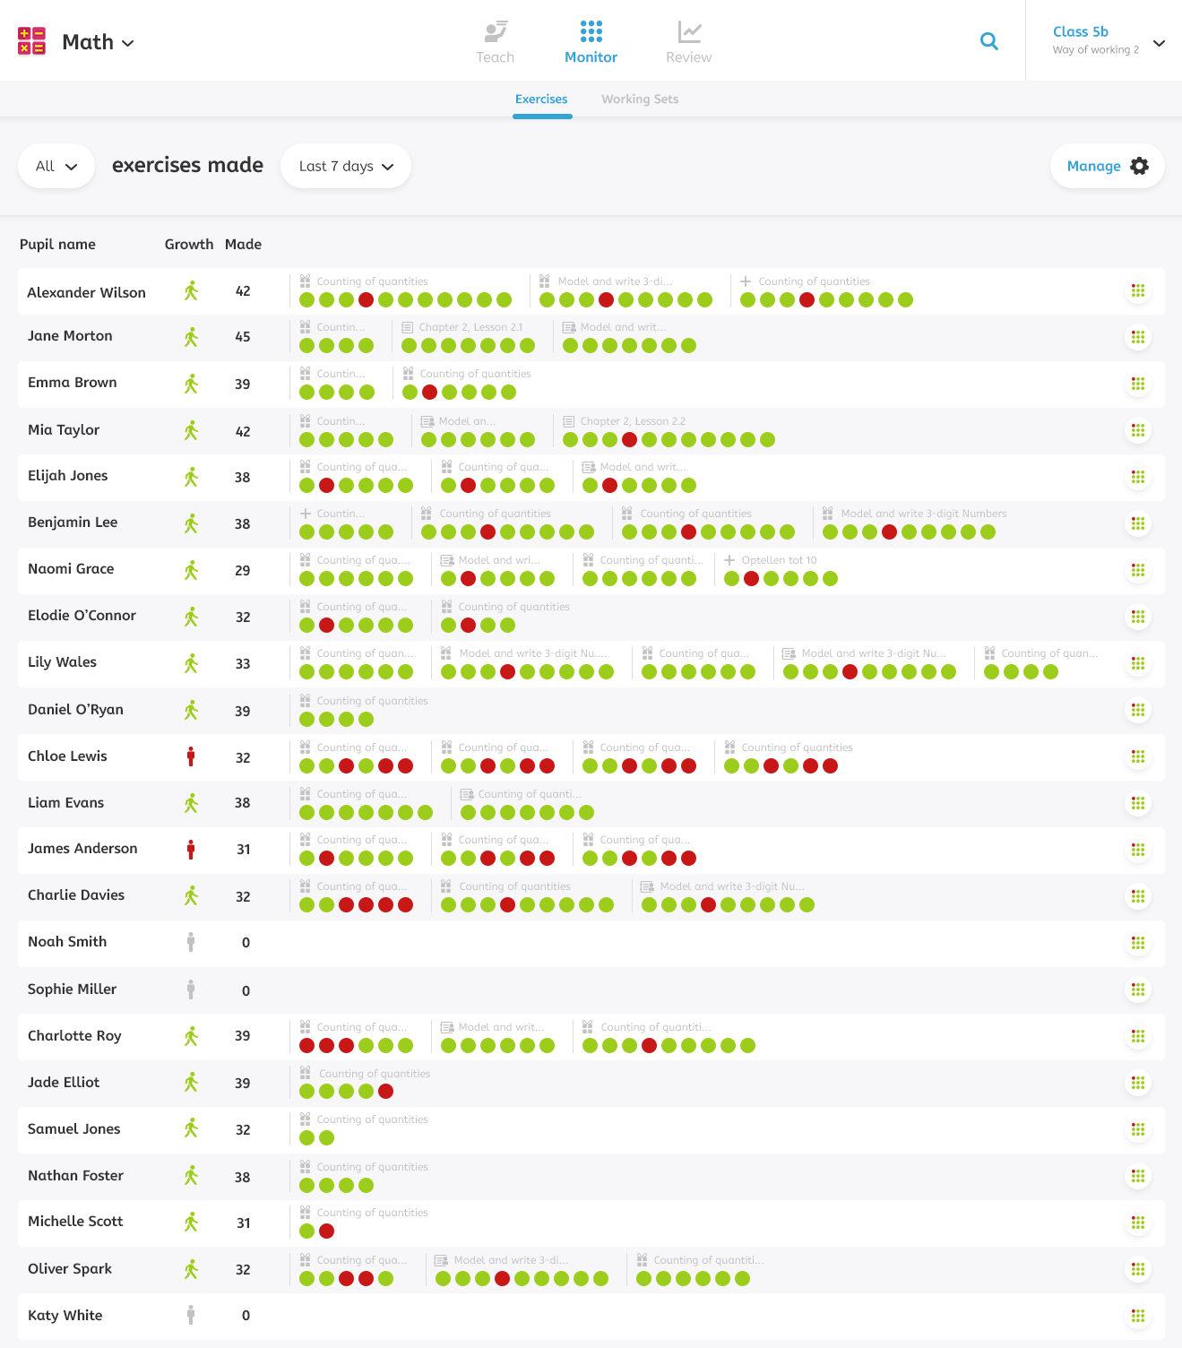Switch to the Working Sets tab
The height and width of the screenshot is (1348, 1182).
(639, 99)
